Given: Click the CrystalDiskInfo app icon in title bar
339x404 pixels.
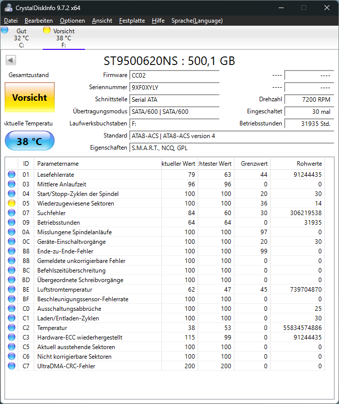Looking at the screenshot, I should point(8,8).
